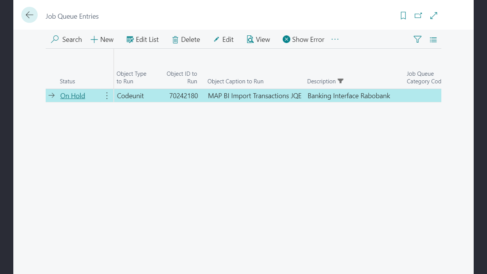Open row options for the On Hold entry

(107, 96)
